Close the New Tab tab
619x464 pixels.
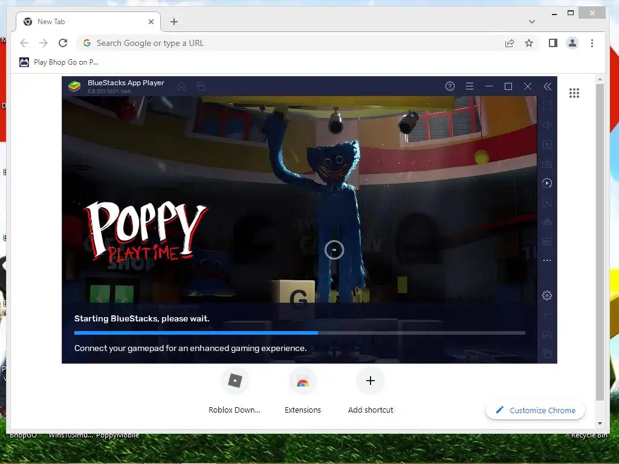tap(151, 22)
